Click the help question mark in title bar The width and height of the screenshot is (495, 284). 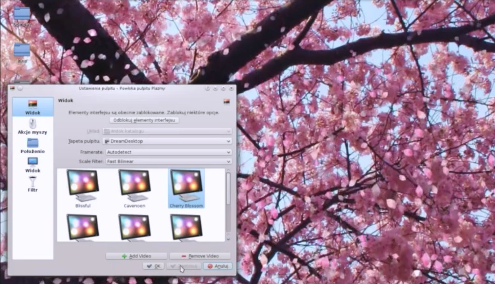pyautogui.click(x=207, y=89)
